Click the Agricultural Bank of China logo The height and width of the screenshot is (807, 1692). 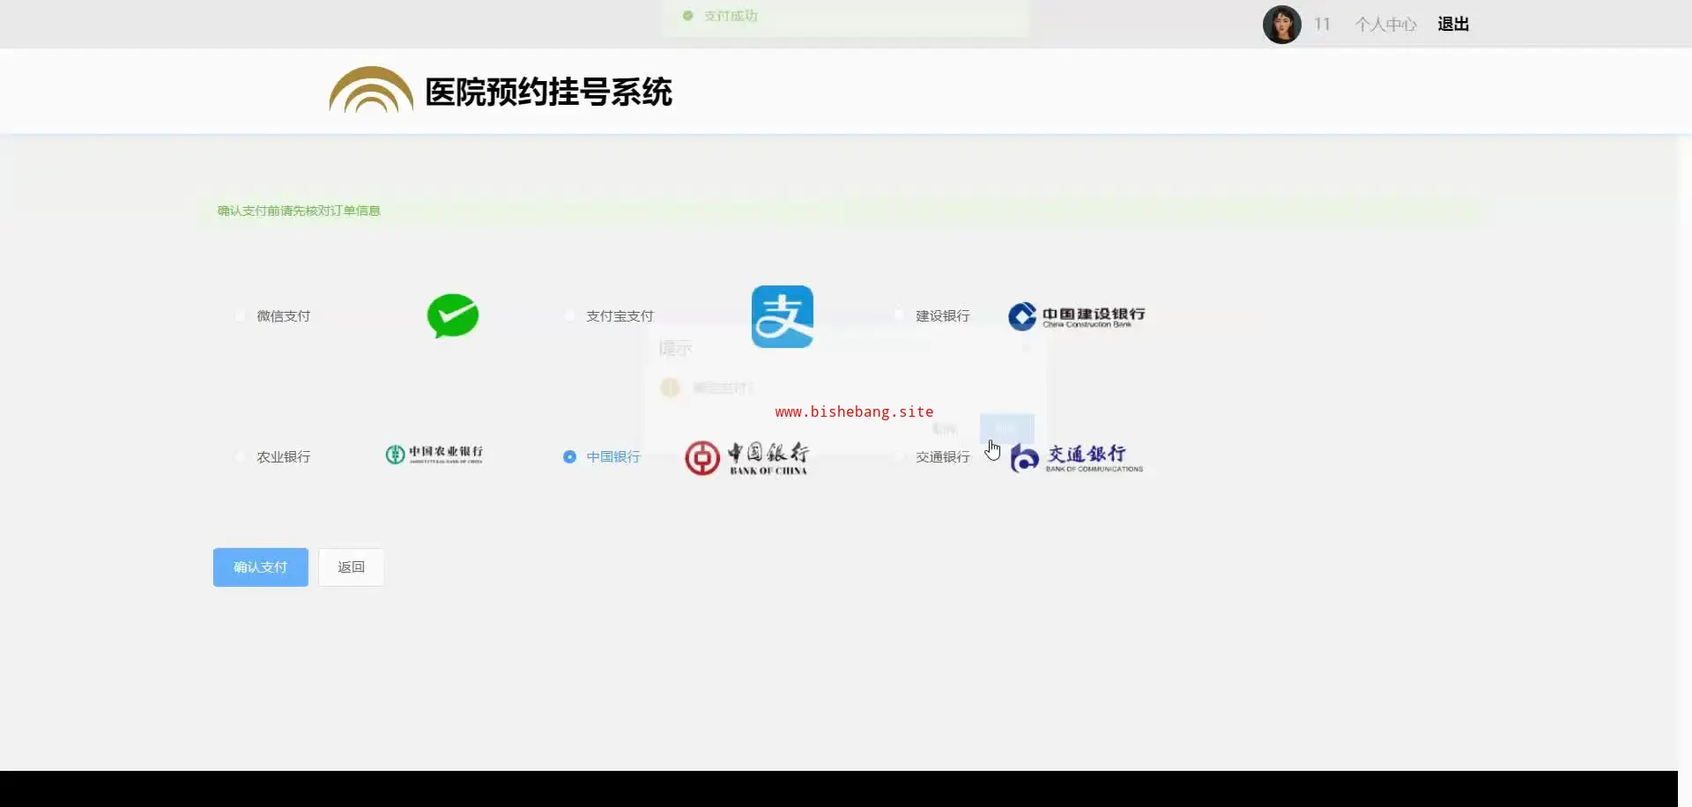(434, 455)
